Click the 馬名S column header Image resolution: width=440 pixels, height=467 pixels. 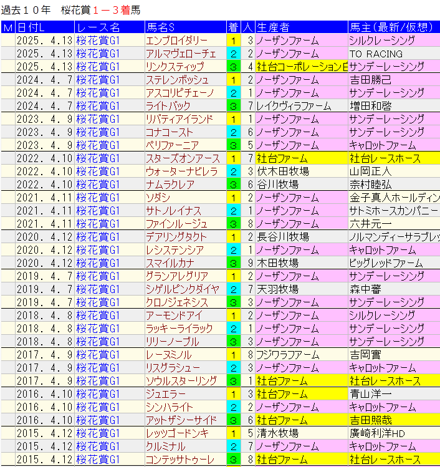(x=185, y=27)
